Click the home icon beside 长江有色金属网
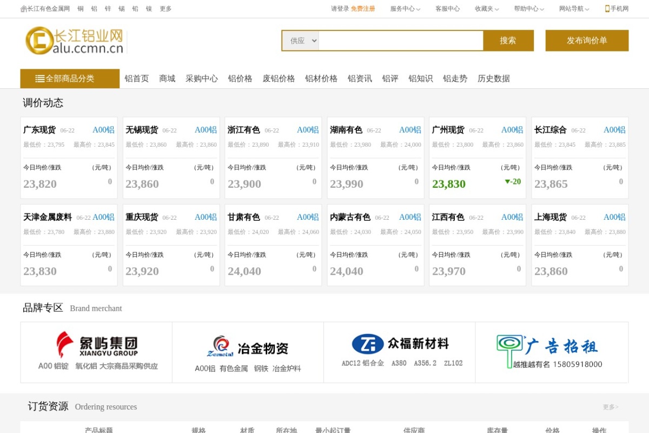Image resolution: width=649 pixels, height=433 pixels. point(24,9)
